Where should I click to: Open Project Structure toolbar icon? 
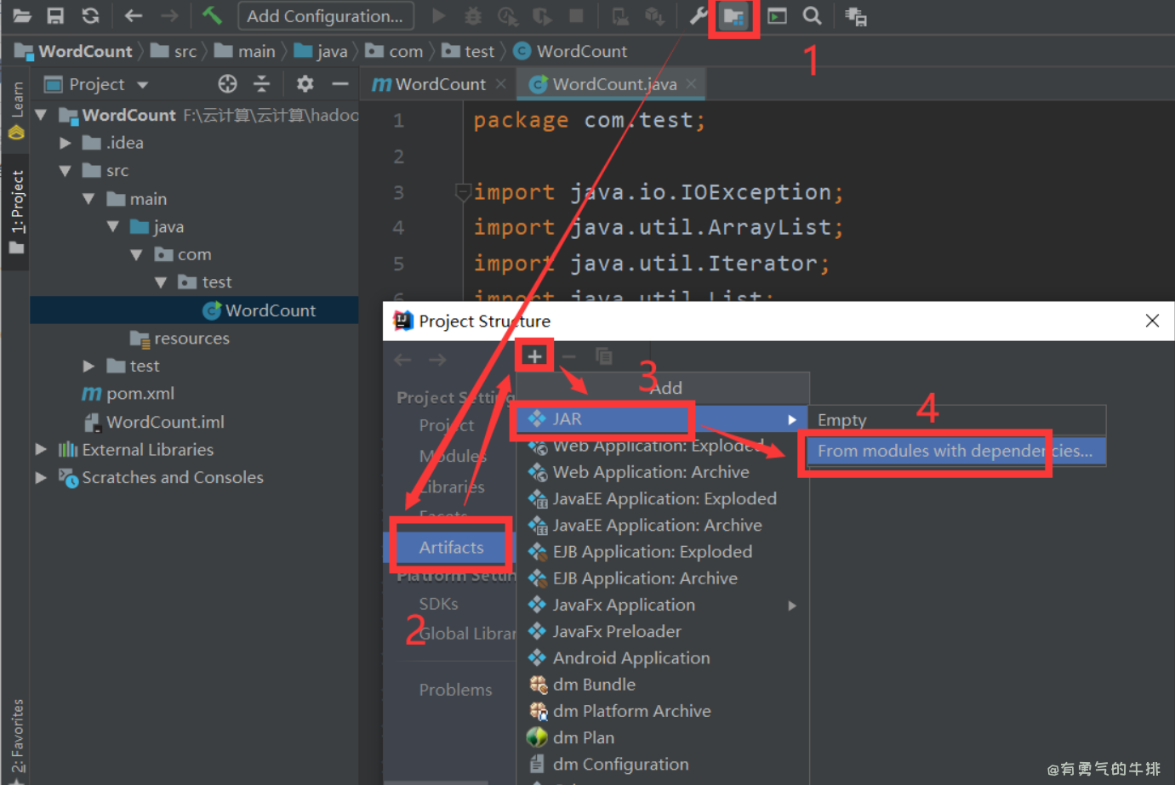tap(733, 16)
